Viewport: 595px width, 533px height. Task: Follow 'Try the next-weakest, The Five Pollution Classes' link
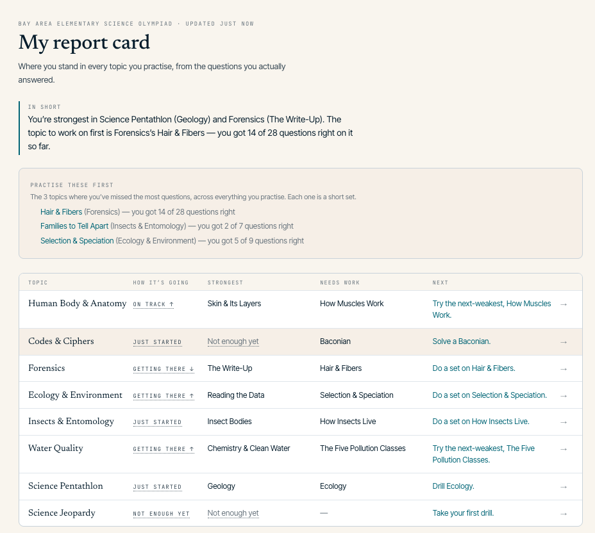[x=483, y=454]
